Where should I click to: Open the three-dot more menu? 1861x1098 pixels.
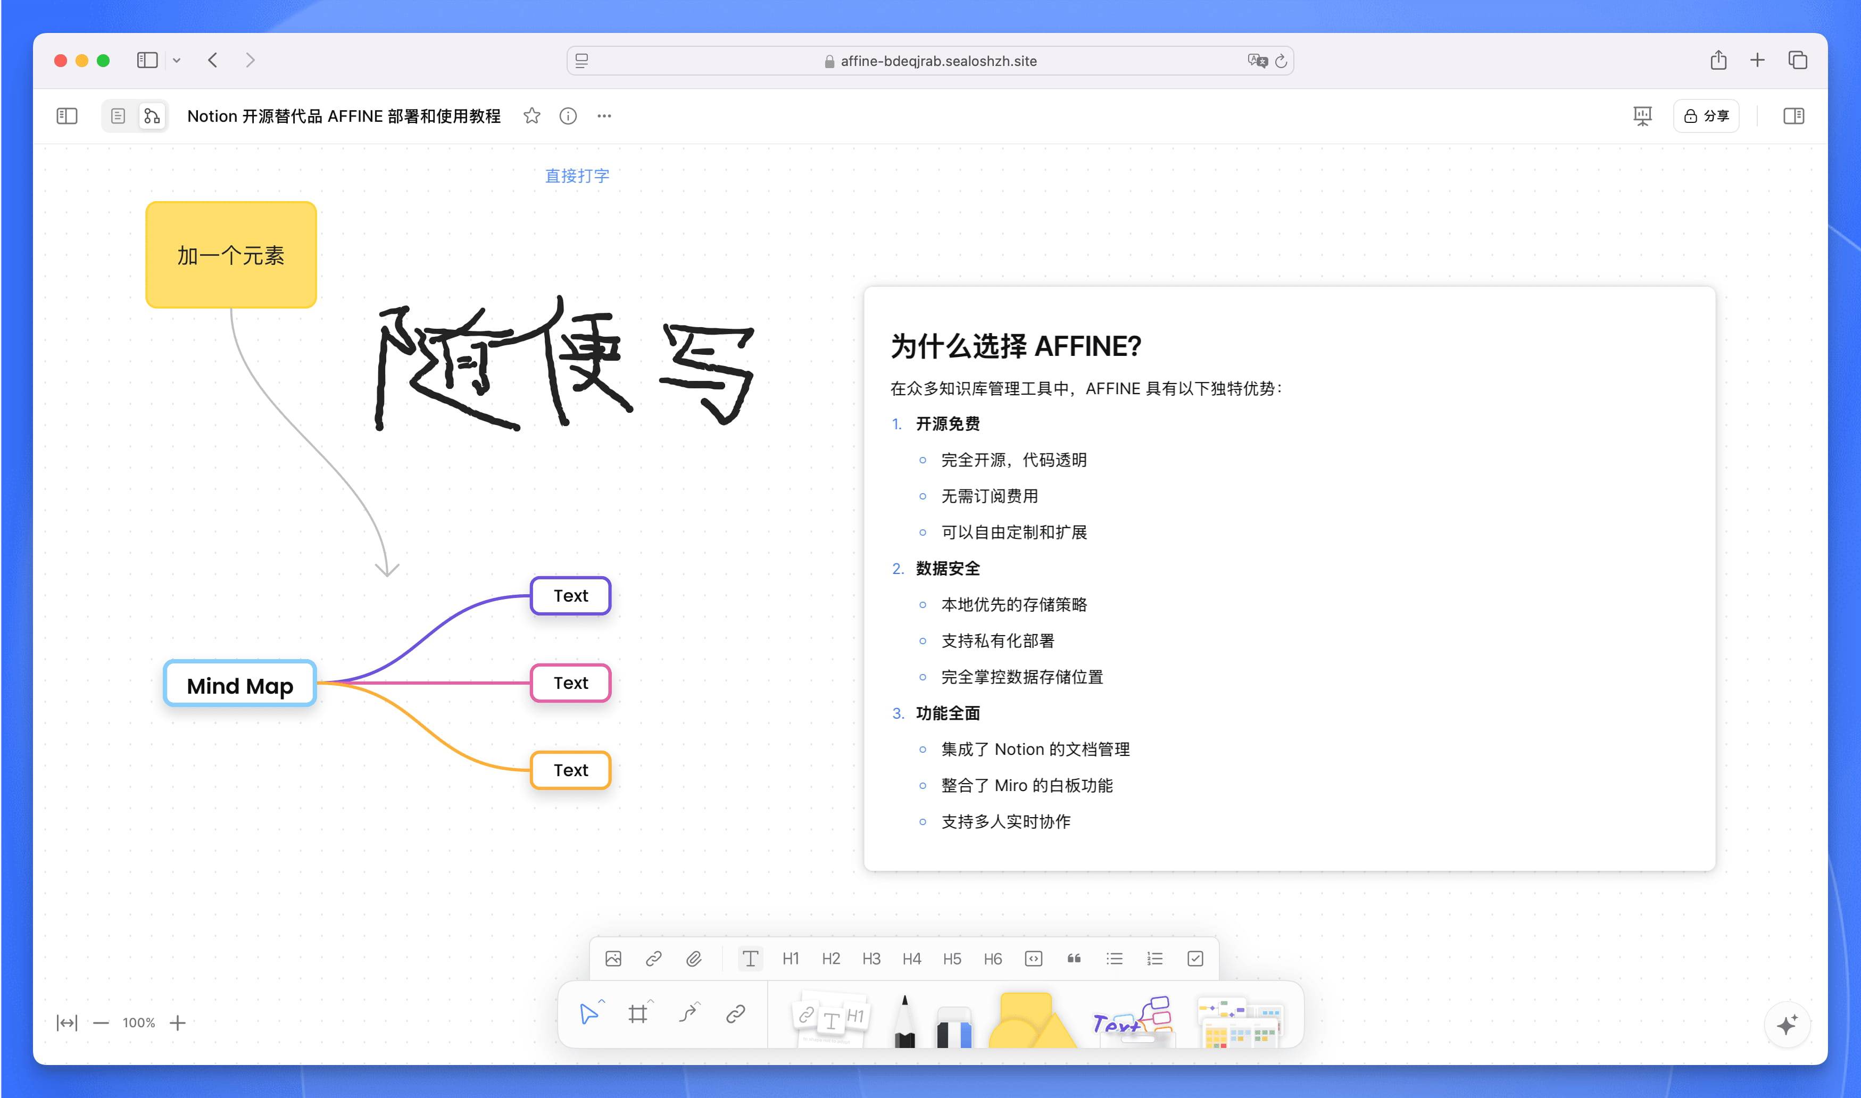[x=604, y=116]
